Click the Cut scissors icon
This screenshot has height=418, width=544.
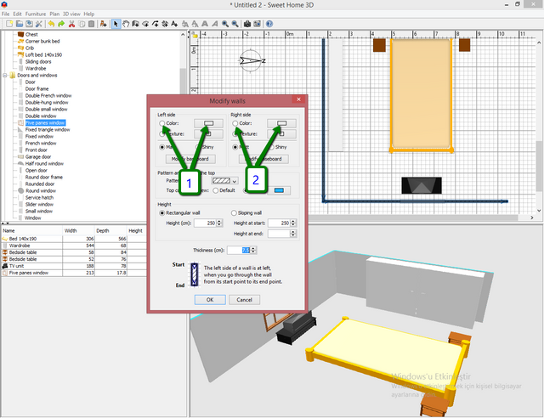71,25
